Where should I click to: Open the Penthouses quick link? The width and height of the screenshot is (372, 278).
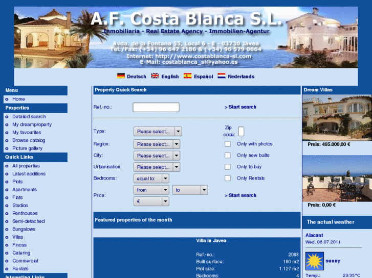point(25,213)
